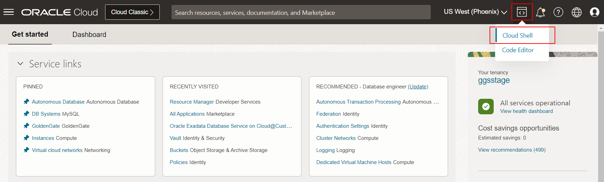
Task: Click the ggsstage tenancy name
Action: (x=494, y=80)
